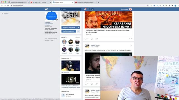Comment on the Those Who Remain post
This screenshot has width=179, height=100.
tap(92, 84)
